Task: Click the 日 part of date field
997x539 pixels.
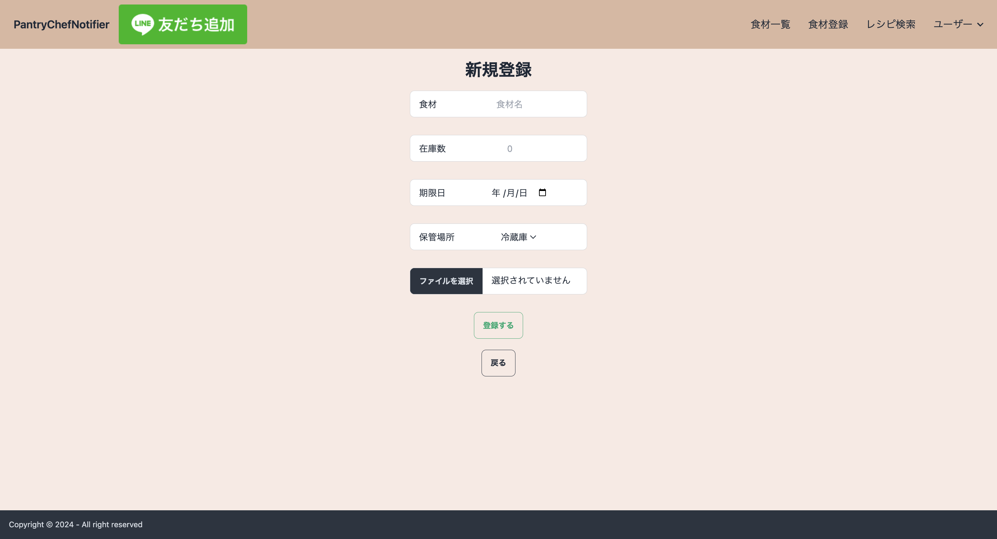Action: [x=523, y=193]
